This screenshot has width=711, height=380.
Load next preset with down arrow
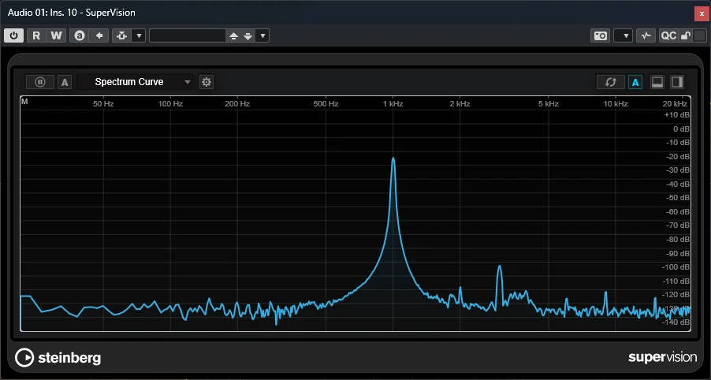click(248, 35)
